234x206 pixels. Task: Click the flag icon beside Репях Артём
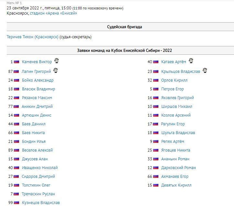point(156,142)
